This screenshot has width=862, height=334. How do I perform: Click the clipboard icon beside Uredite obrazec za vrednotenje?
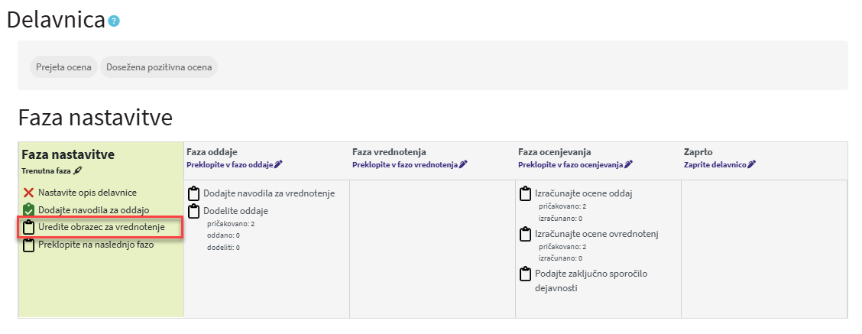click(x=28, y=227)
